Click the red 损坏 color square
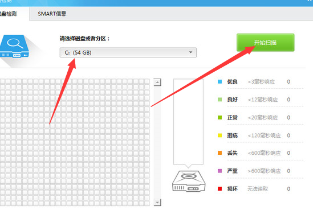The image size is (313, 210). (x=219, y=189)
